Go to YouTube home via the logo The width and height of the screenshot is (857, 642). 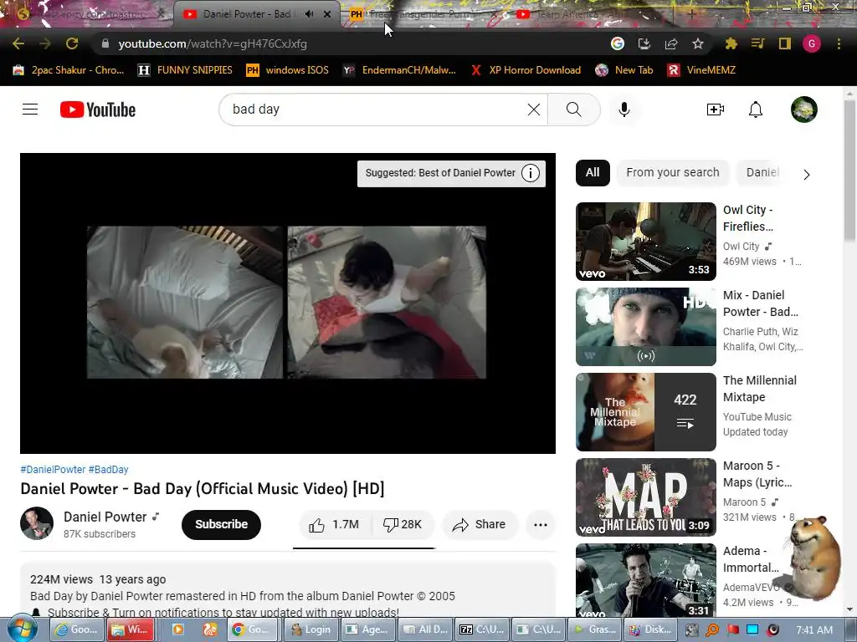coord(98,110)
